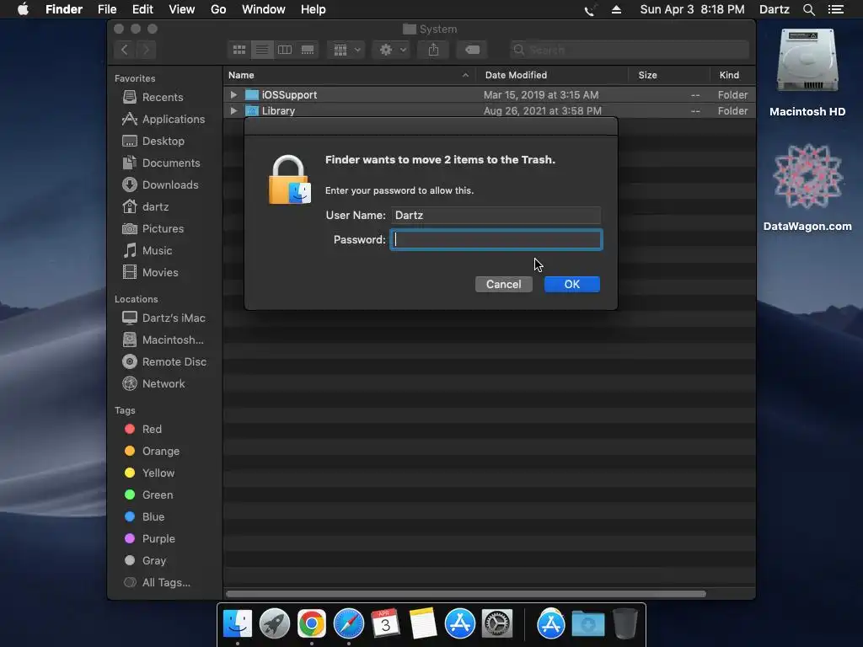863x647 pixels.
Task: Open Network in the sidebar
Action: coord(153,383)
